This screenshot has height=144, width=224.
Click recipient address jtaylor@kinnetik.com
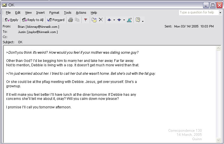[42, 32]
